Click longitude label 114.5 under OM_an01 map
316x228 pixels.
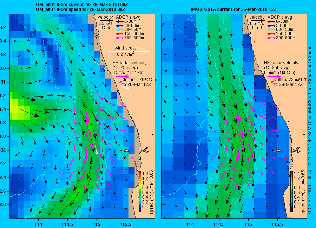[x=67, y=224]
